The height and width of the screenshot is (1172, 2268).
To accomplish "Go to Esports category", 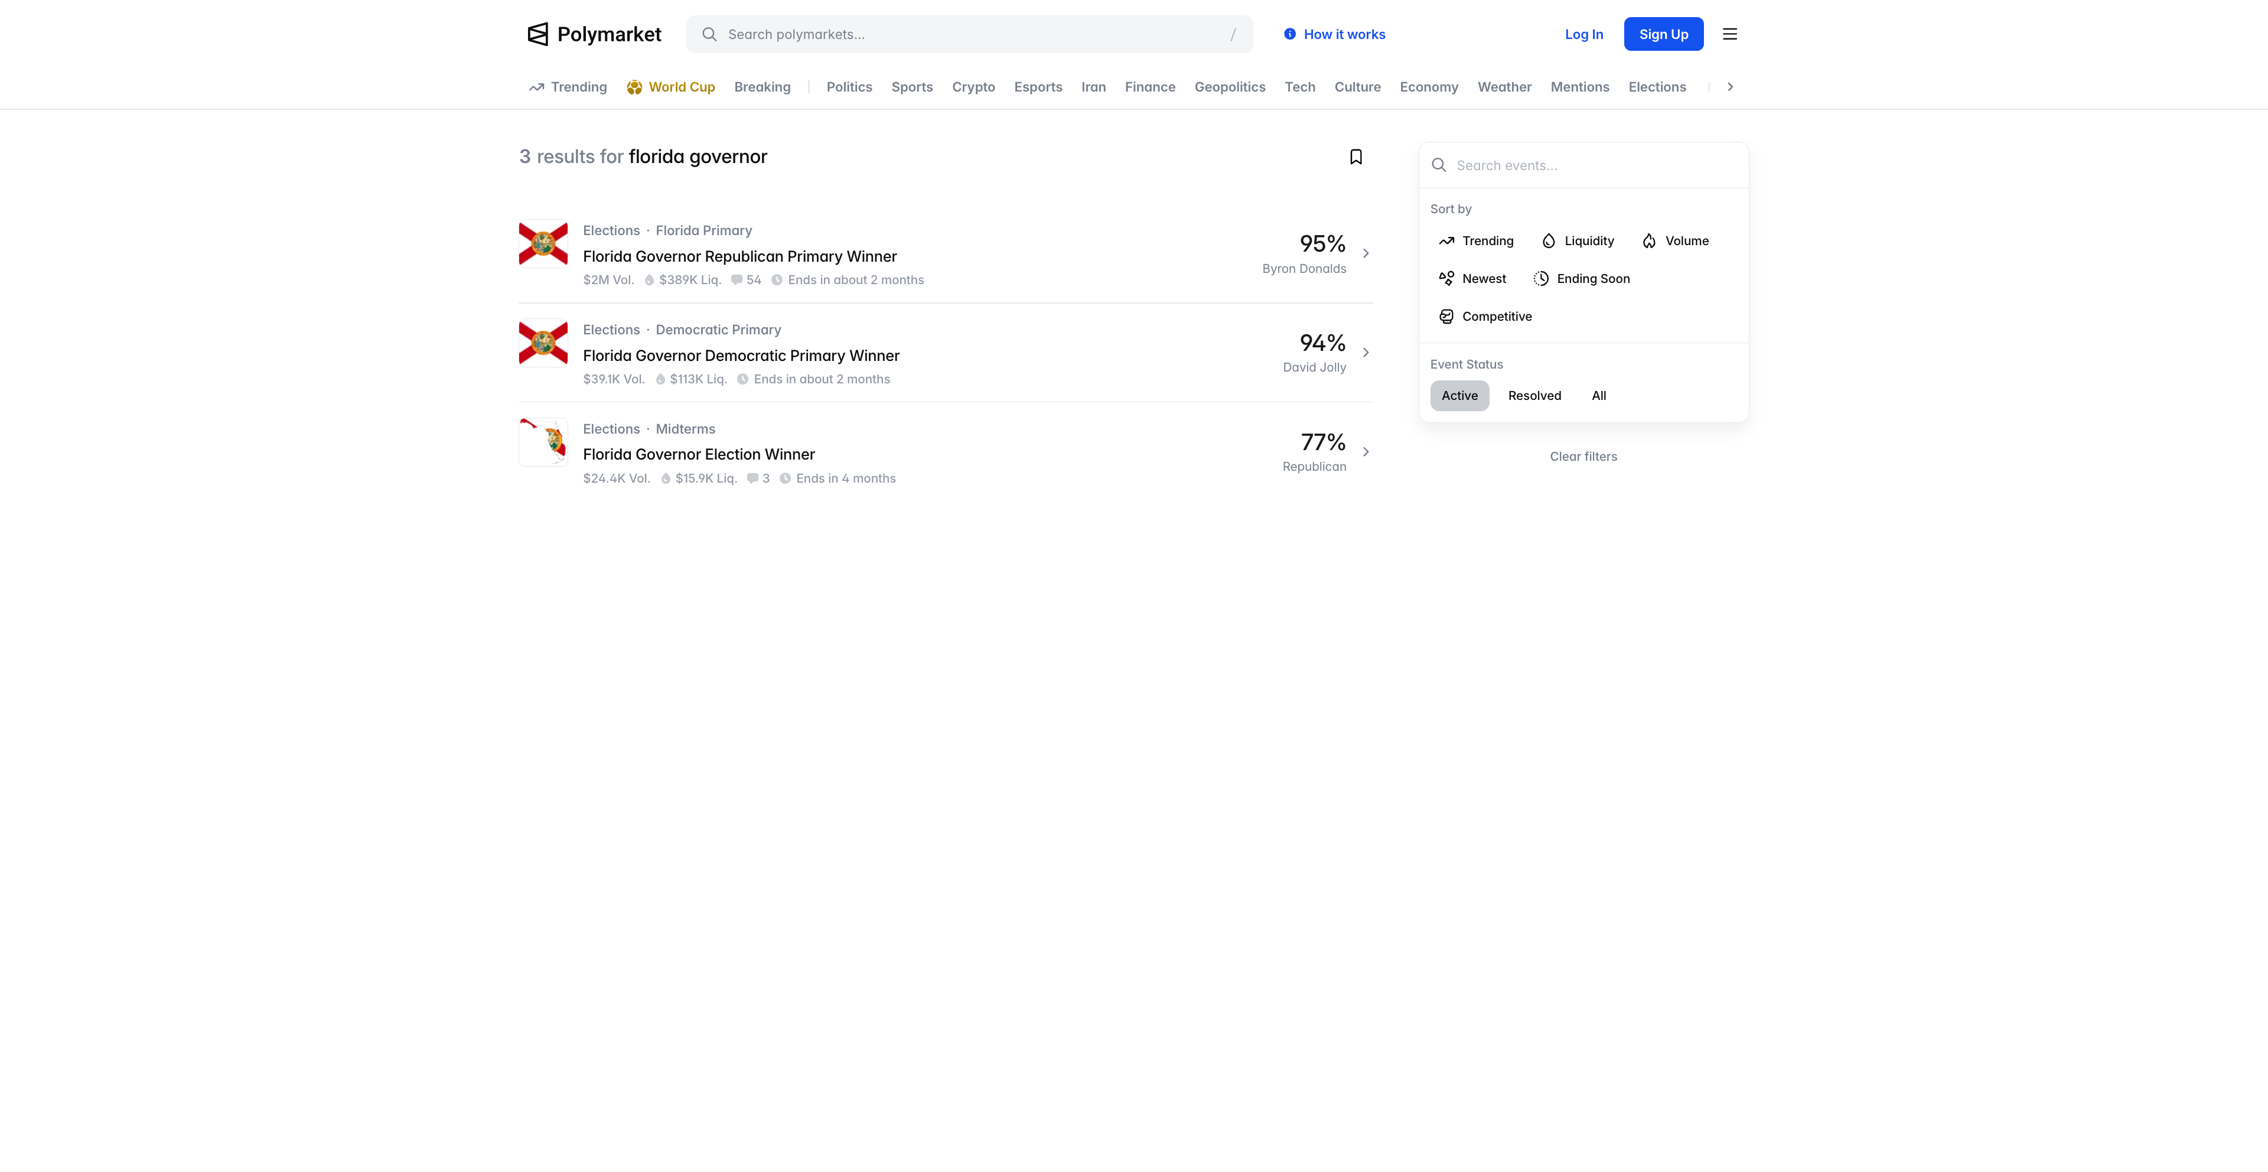I will (1038, 87).
